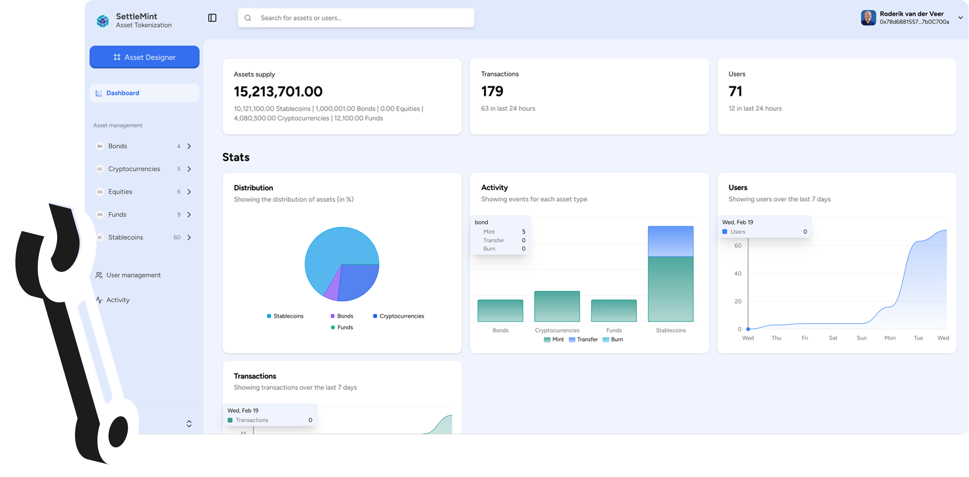
Task: Click the SettleMint logo icon
Action: click(x=102, y=20)
